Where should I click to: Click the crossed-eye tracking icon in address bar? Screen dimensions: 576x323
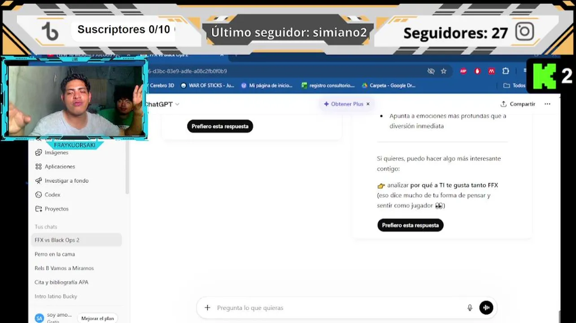click(431, 71)
